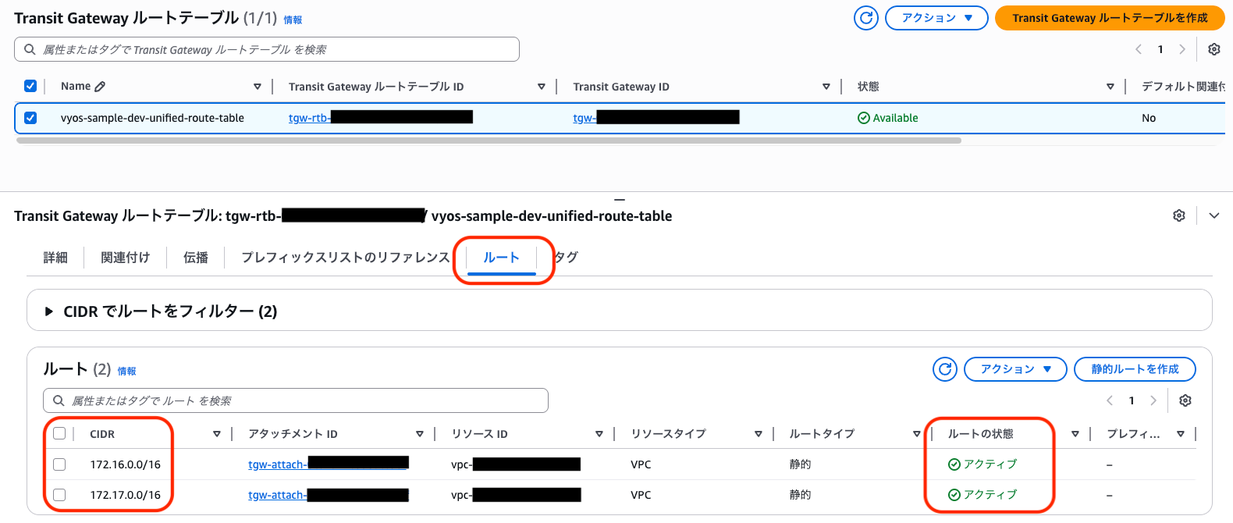1233x523 pixels.
Task: Click horizontal scrollbar under route tables list
Action: tap(489, 141)
